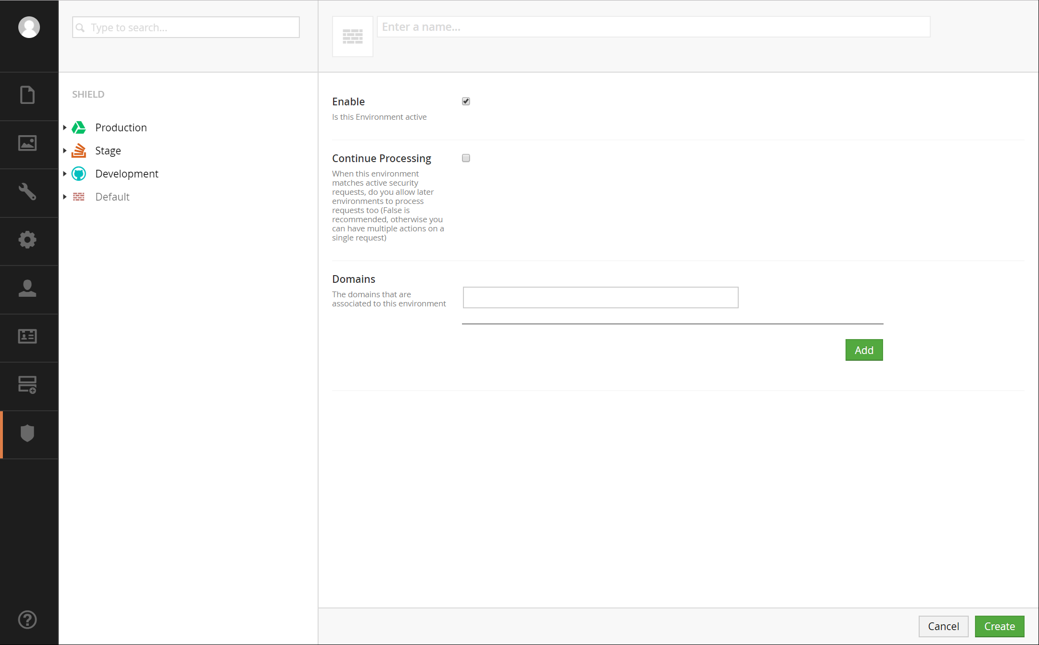
Task: Open the Help question mark icon
Action: (27, 620)
